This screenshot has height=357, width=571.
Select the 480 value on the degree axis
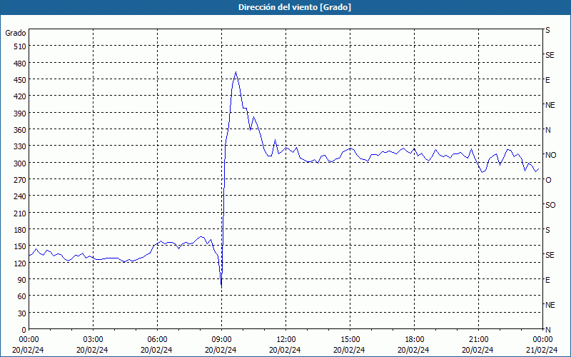click(x=20, y=63)
